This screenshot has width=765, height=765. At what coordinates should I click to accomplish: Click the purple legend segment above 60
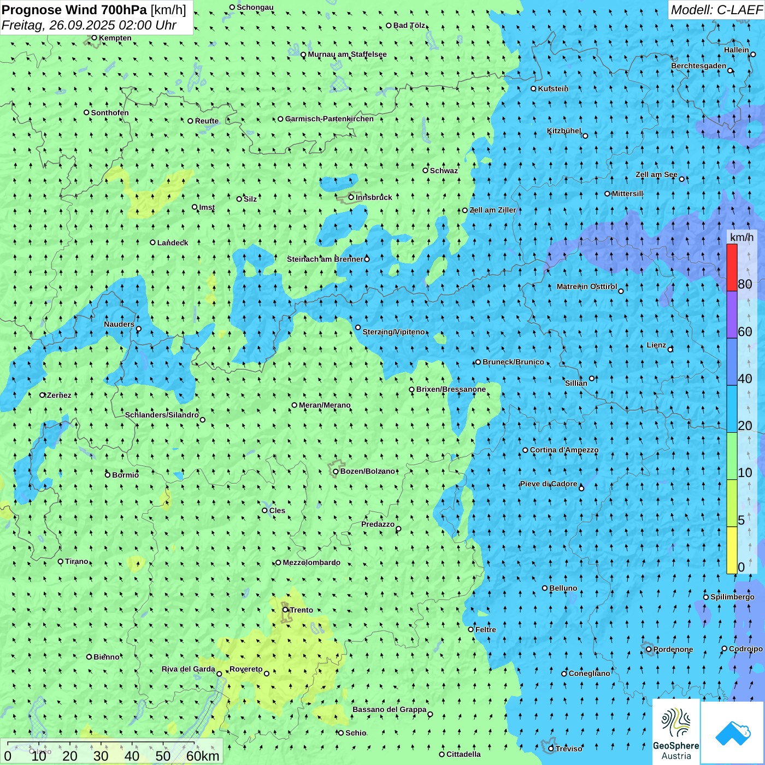[x=732, y=315]
